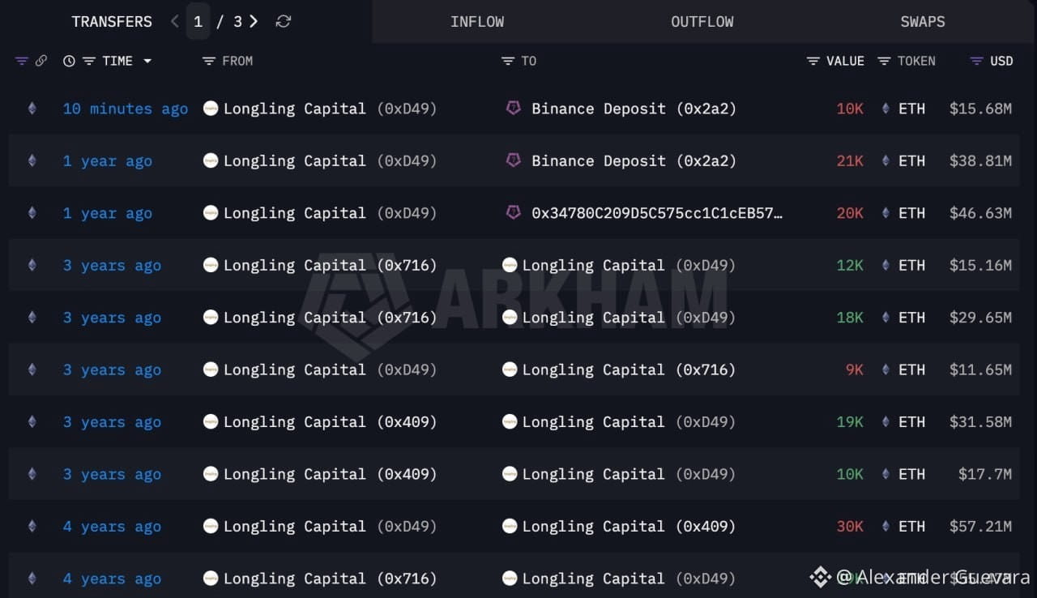The height and width of the screenshot is (598, 1037).
Task: Open the "1 year ago" link for $38.81M
Action: coord(108,161)
